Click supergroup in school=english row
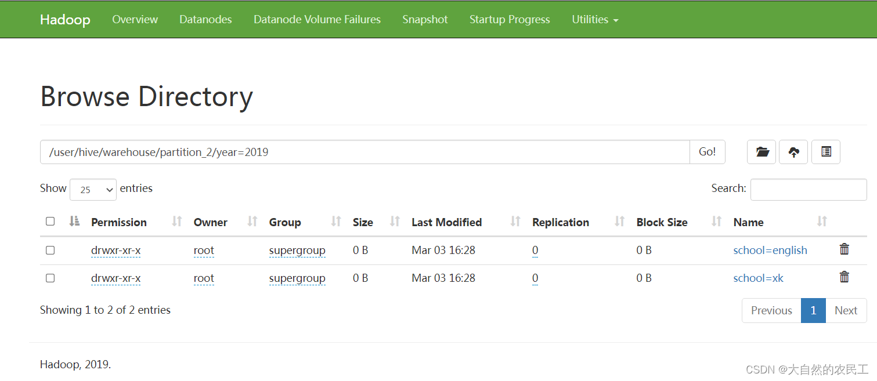 tap(297, 250)
